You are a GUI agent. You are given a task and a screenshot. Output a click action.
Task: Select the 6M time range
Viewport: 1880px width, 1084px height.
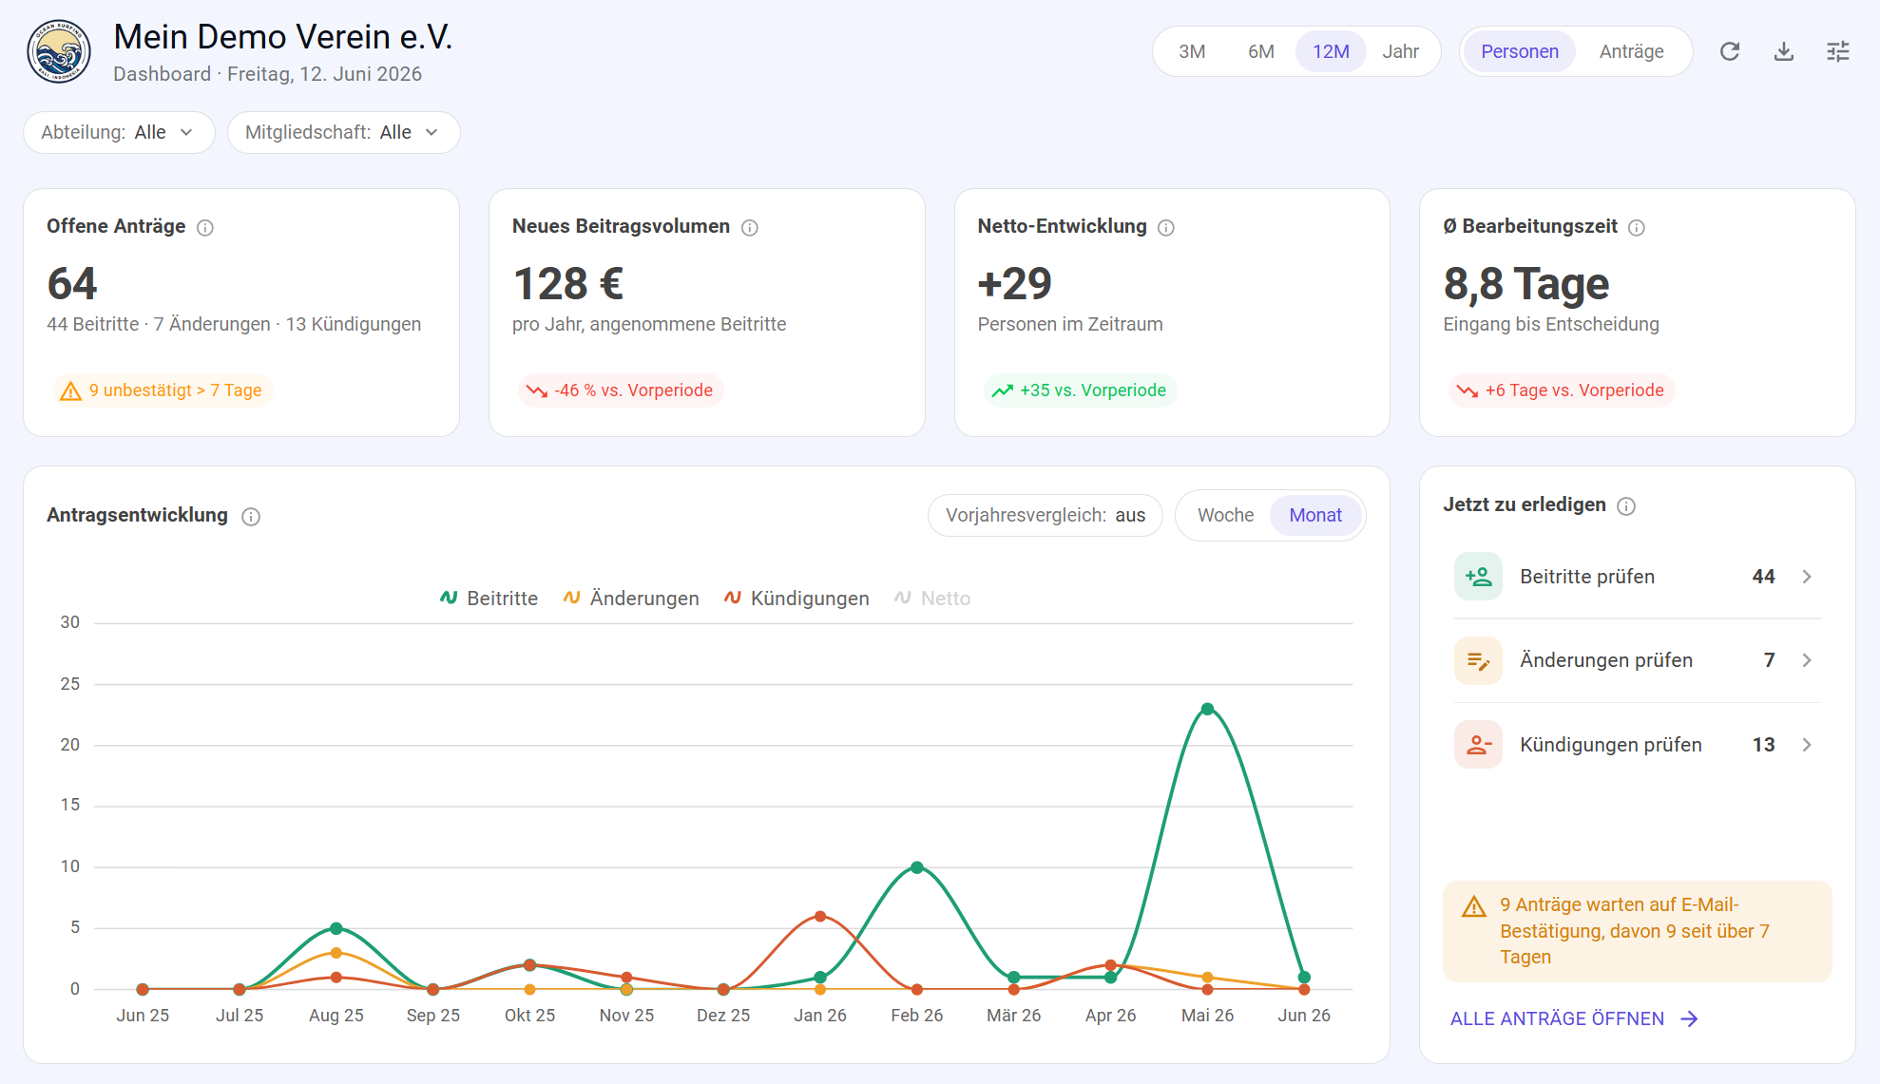[1261, 51]
